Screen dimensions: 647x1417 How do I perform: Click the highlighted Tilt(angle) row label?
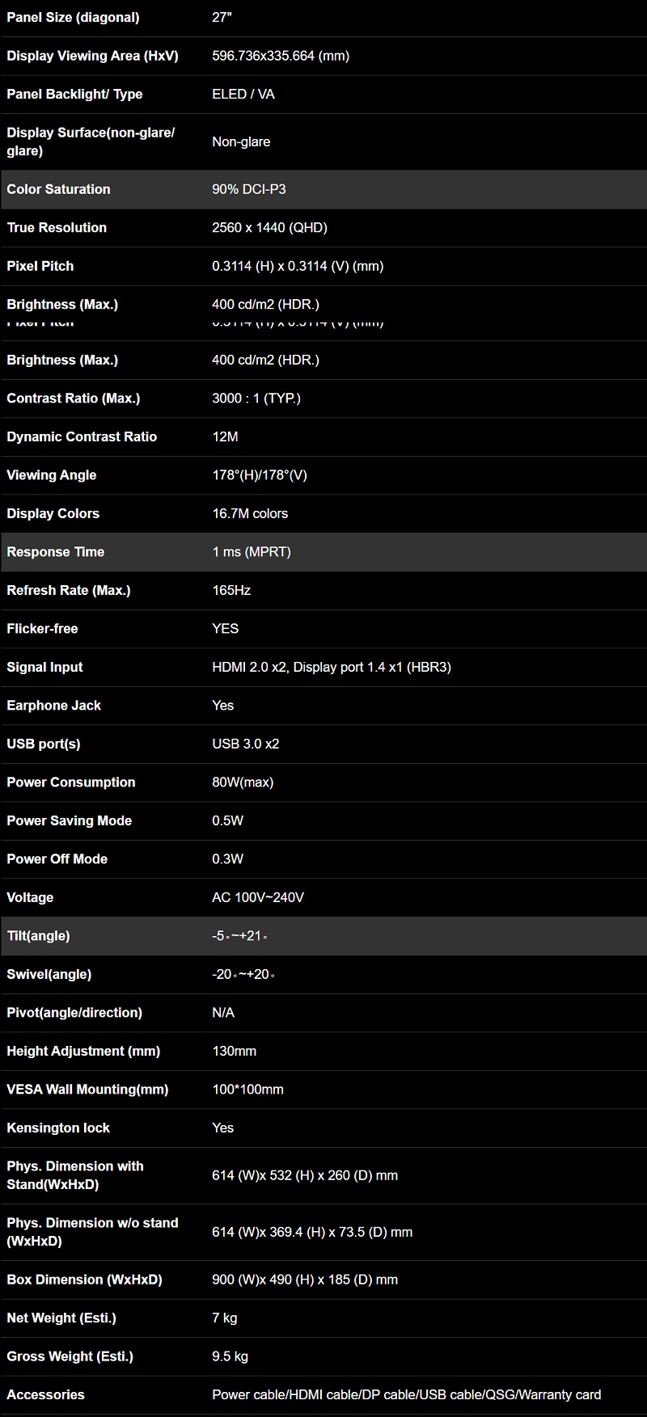point(38,935)
